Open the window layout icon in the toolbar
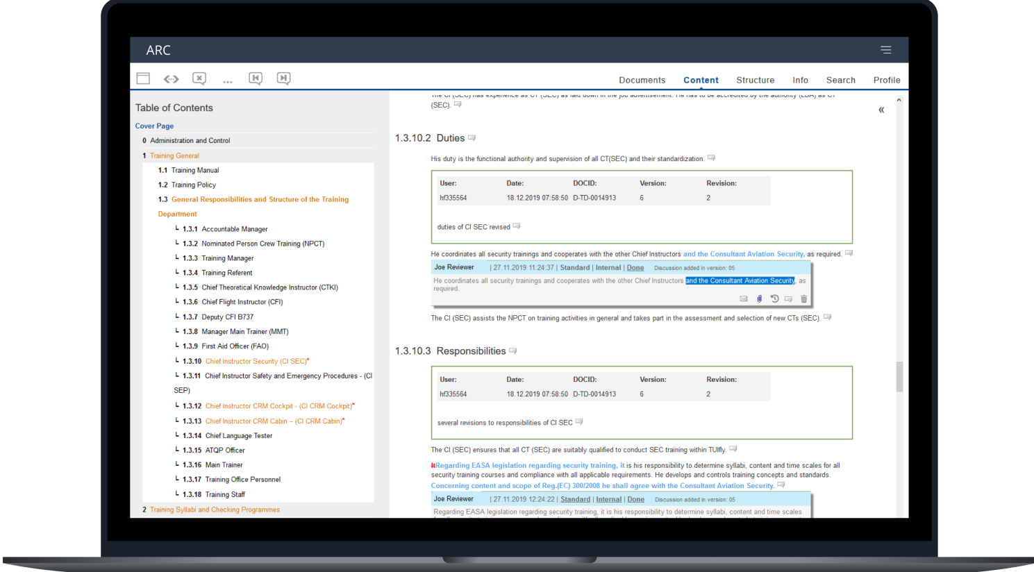 coord(143,78)
